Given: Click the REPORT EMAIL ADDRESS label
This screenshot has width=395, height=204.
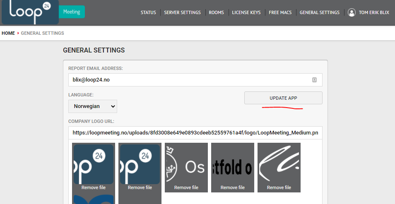Looking at the screenshot, I should (96, 69).
